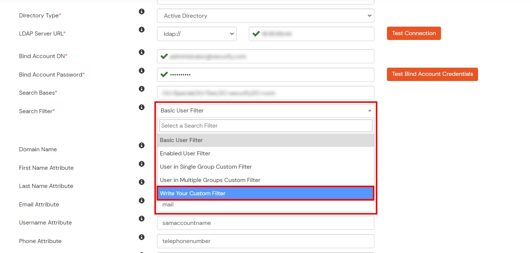Click the samaccountname username attribute field
Image resolution: width=531 pixels, height=253 pixels.
point(265,223)
